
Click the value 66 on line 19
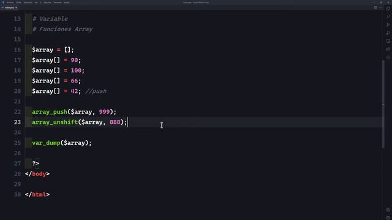point(74,81)
